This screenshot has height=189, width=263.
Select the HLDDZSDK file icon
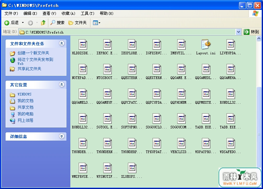point(83,44)
